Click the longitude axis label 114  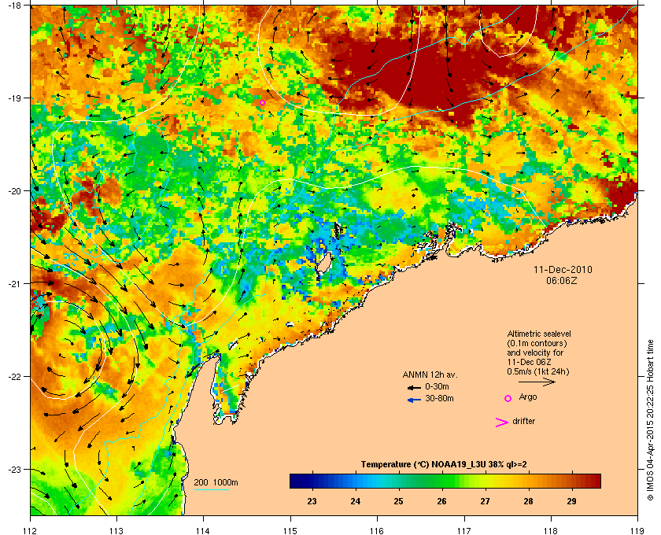click(203, 531)
